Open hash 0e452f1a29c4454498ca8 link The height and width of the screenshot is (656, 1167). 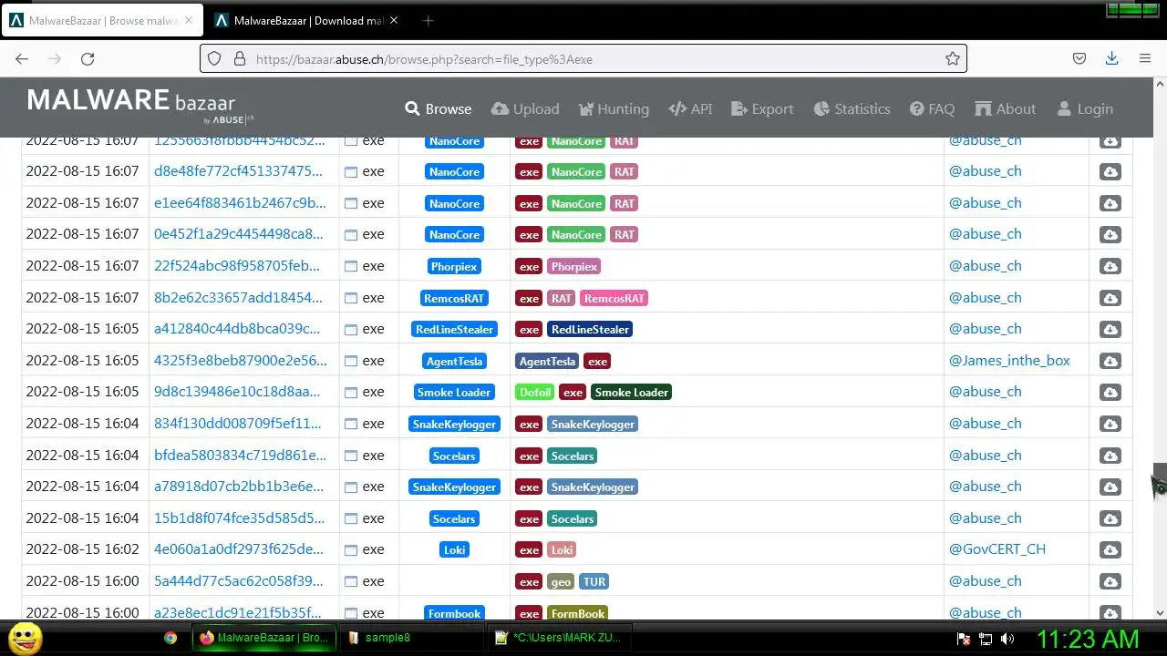238,234
